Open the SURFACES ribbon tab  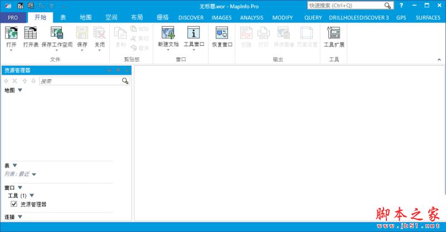428,18
